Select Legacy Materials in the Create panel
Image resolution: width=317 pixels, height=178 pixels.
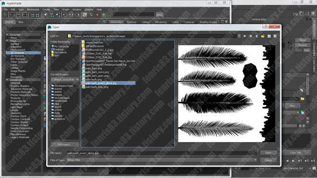click(19, 137)
